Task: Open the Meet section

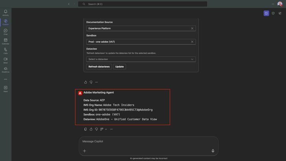Action: coord(6,60)
